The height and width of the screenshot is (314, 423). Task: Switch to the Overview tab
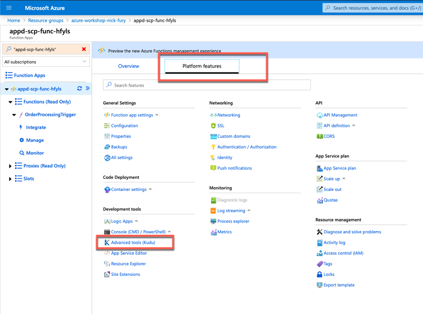click(x=128, y=66)
